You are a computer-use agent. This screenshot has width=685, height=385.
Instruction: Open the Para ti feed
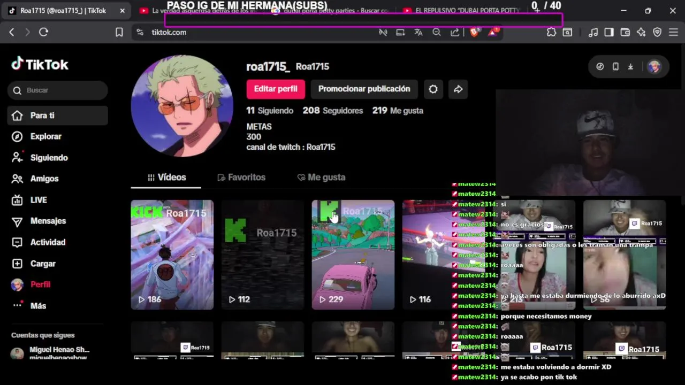point(58,115)
